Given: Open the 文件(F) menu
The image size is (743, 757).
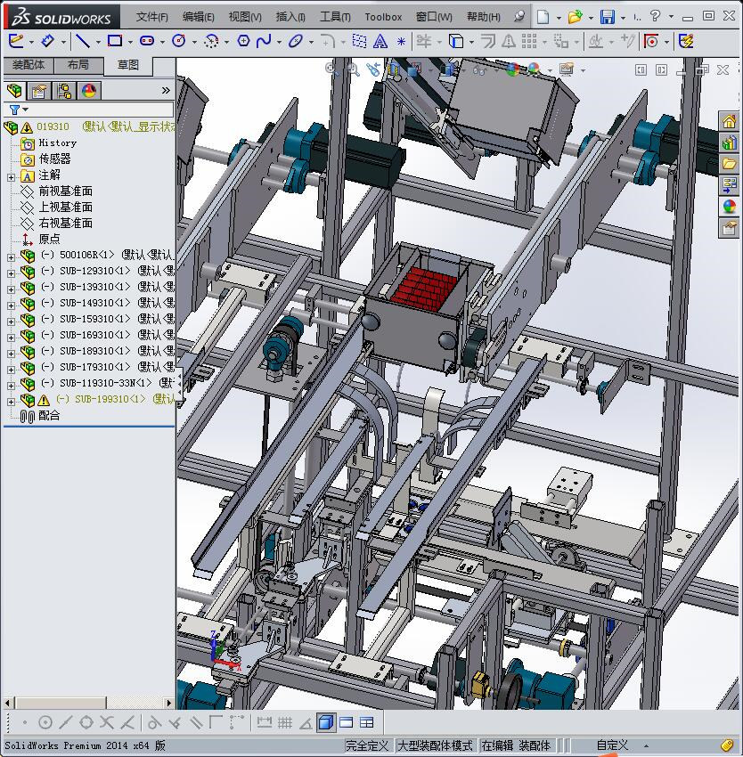Looking at the screenshot, I should pyautogui.click(x=151, y=17).
